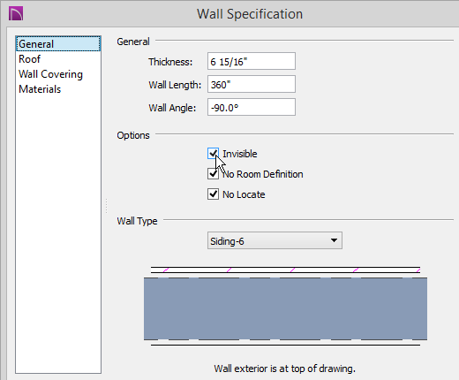459x380 pixels.
Task: Click the No Room Definition label text
Action: point(262,174)
